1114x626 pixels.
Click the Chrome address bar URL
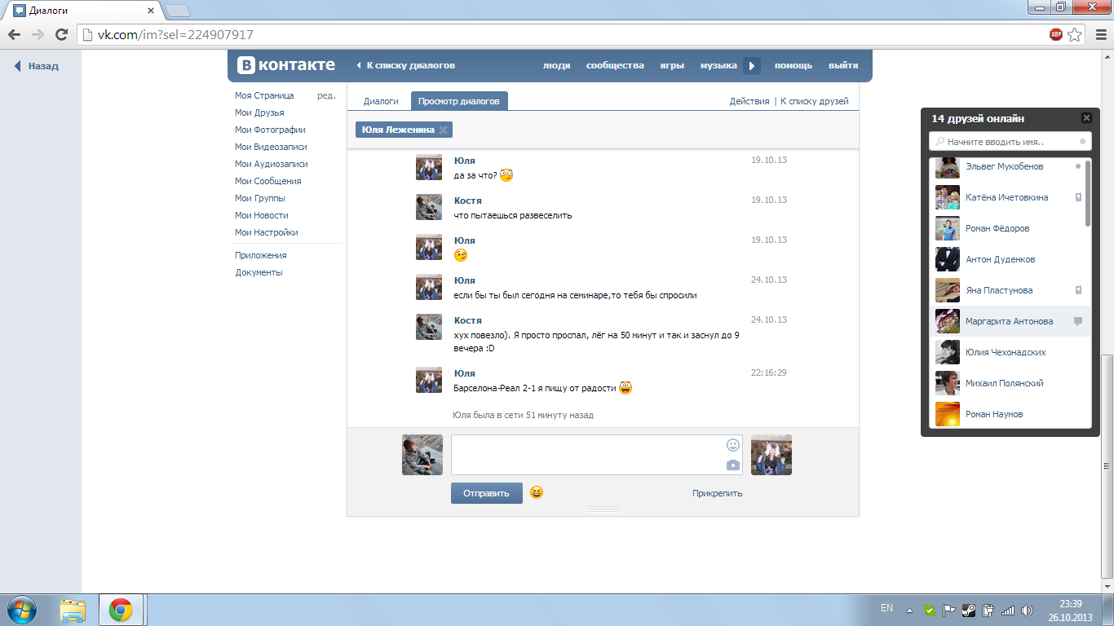[175, 34]
